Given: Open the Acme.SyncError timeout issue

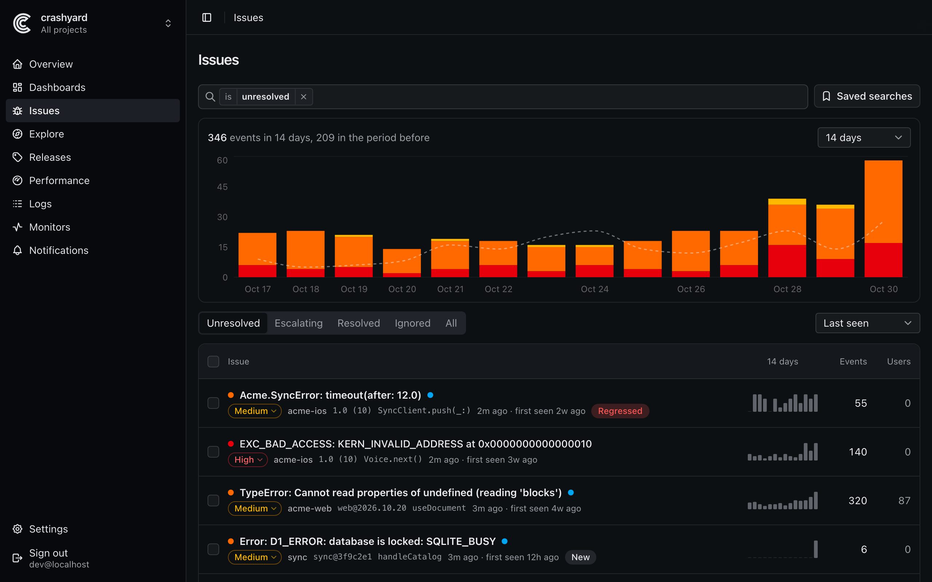Looking at the screenshot, I should [x=331, y=395].
